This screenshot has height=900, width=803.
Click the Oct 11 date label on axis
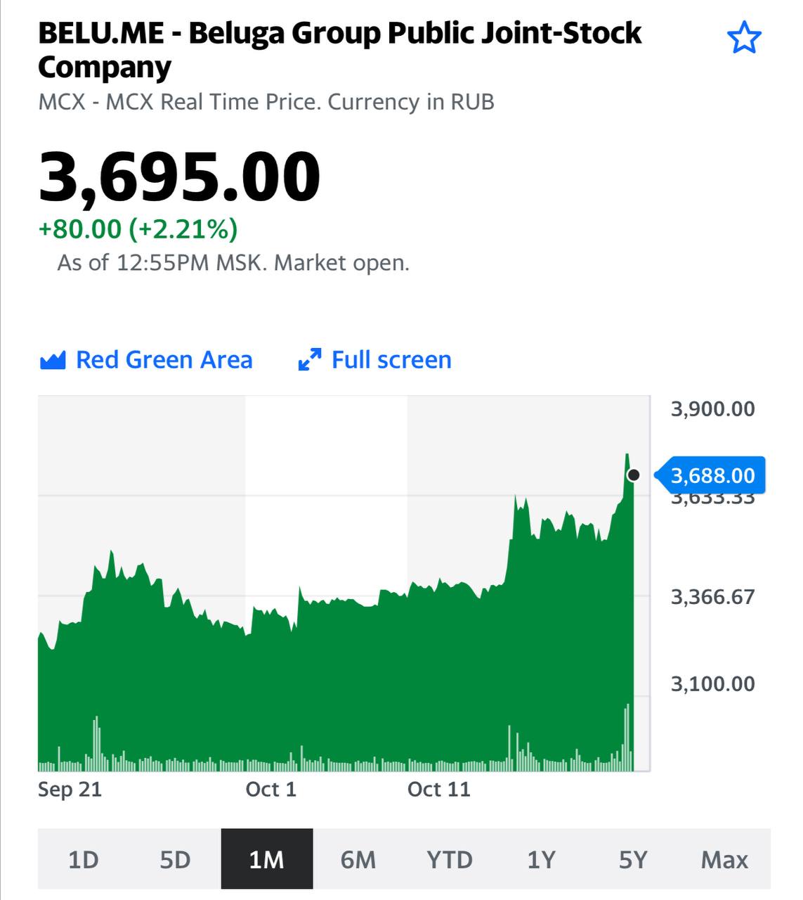[x=439, y=790]
